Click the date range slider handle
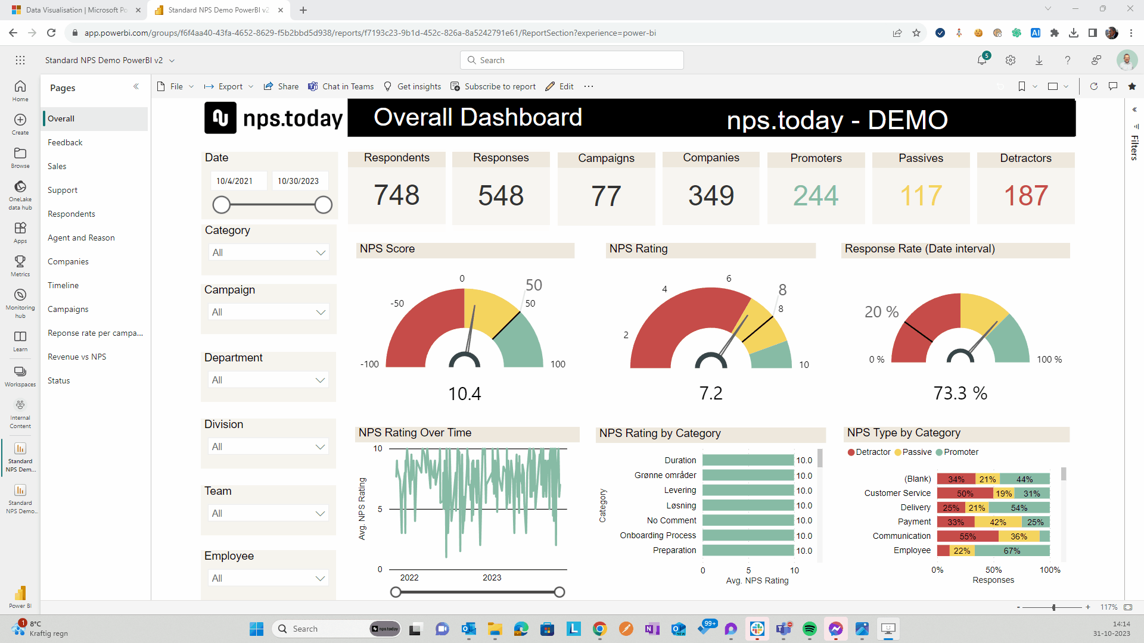 [221, 204]
